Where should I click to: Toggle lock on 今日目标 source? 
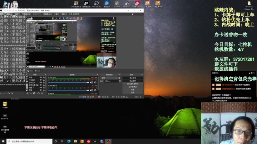coord(44,80)
